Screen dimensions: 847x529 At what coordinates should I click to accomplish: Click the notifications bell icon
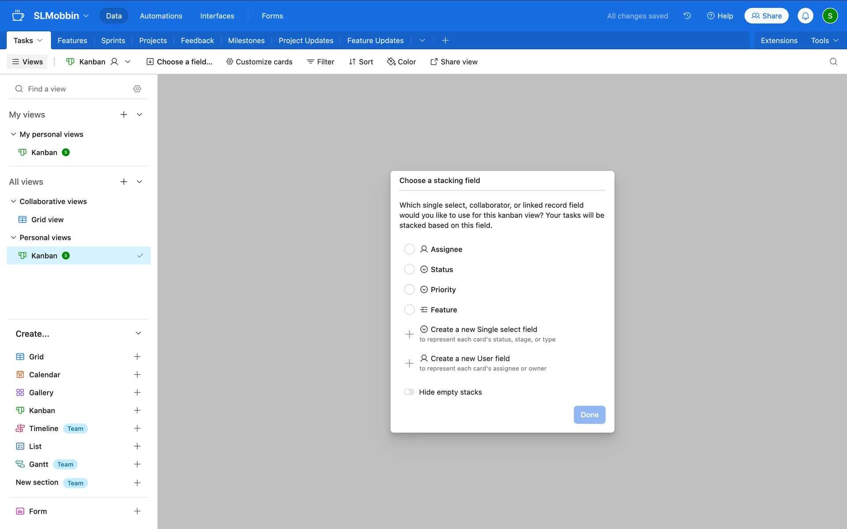click(805, 16)
